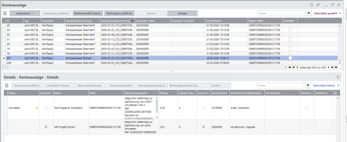Select record with ID 24

click(170, 30)
